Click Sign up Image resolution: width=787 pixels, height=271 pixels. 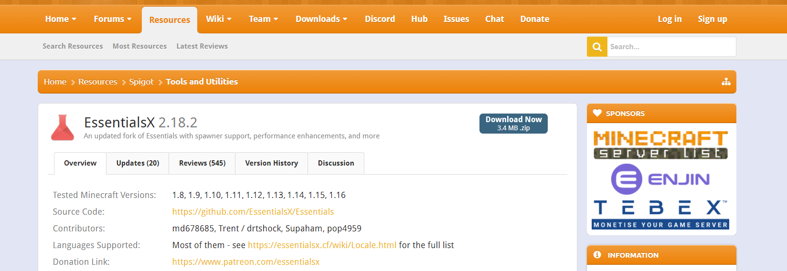(x=712, y=19)
